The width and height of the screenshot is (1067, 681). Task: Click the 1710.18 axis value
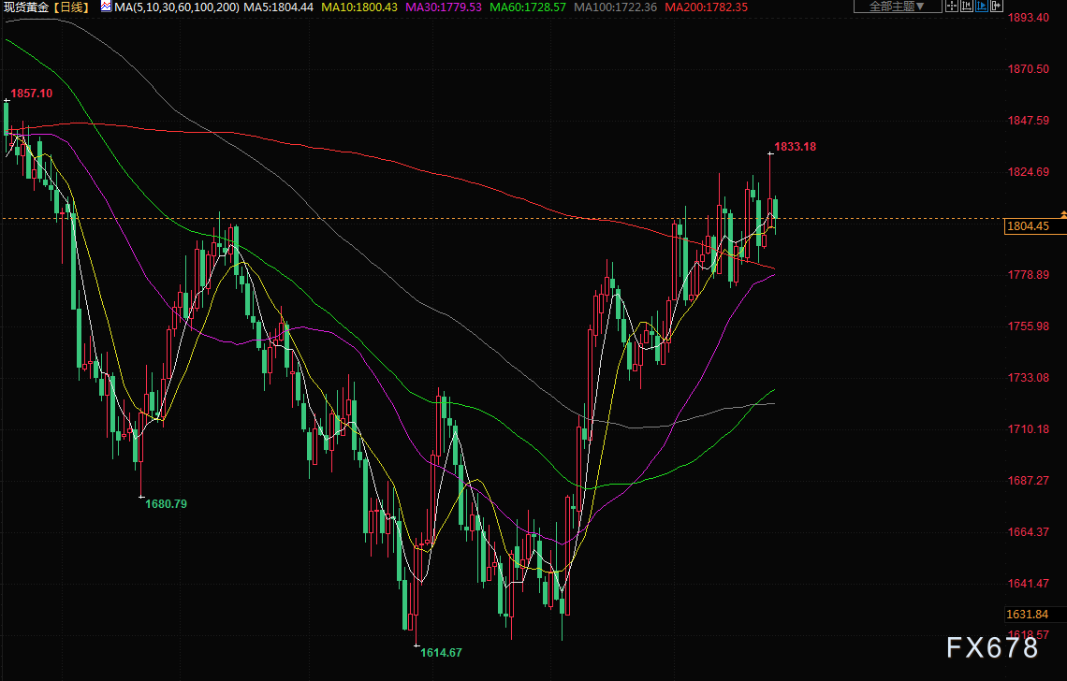1029,428
